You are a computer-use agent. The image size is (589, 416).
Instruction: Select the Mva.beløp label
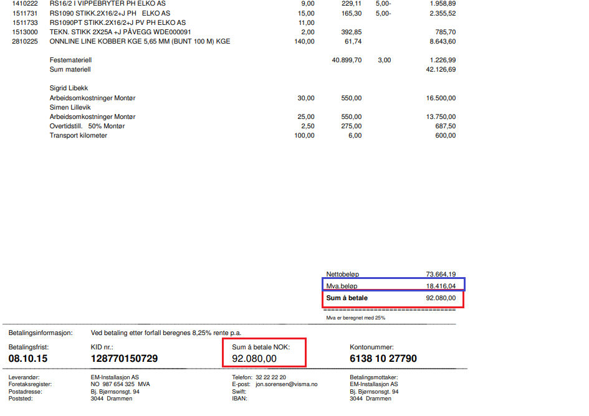coord(342,286)
